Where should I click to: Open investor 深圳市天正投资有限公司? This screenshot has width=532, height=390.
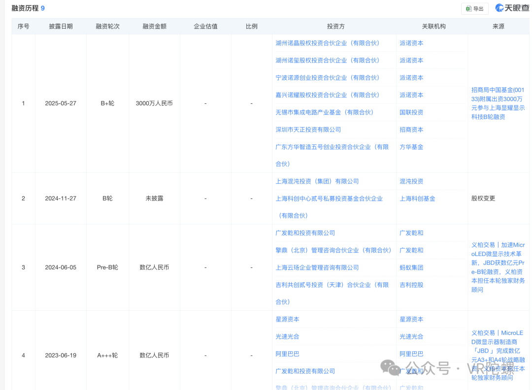(308, 130)
